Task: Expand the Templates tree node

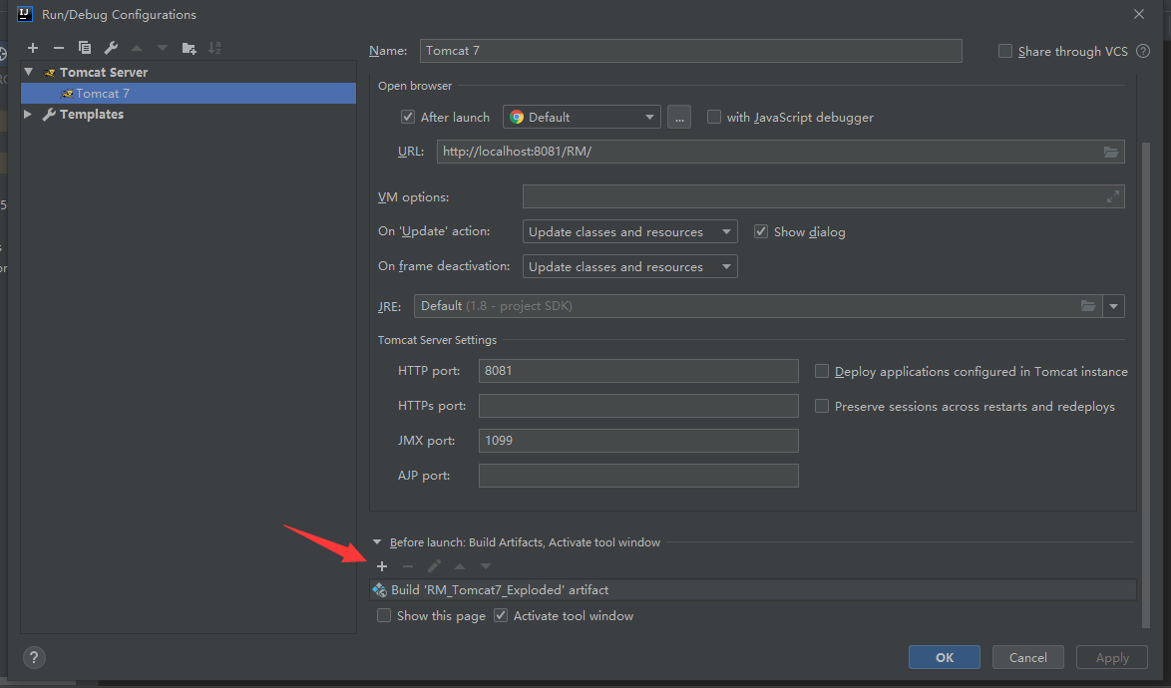Action: click(x=28, y=115)
